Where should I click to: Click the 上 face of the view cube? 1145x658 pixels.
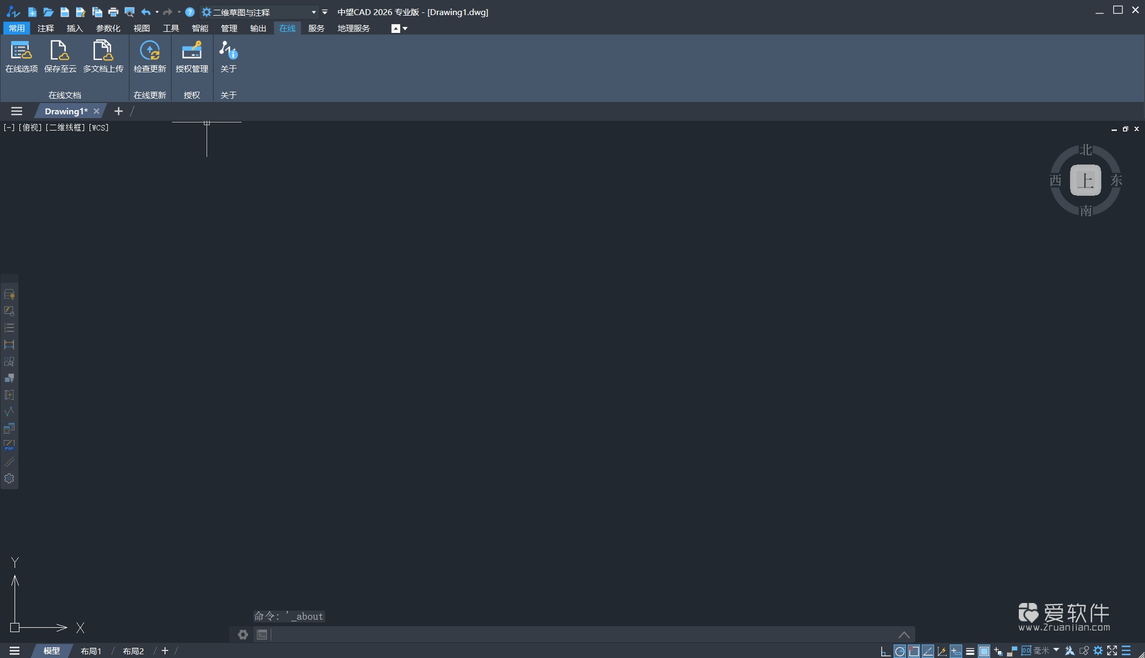(1085, 180)
